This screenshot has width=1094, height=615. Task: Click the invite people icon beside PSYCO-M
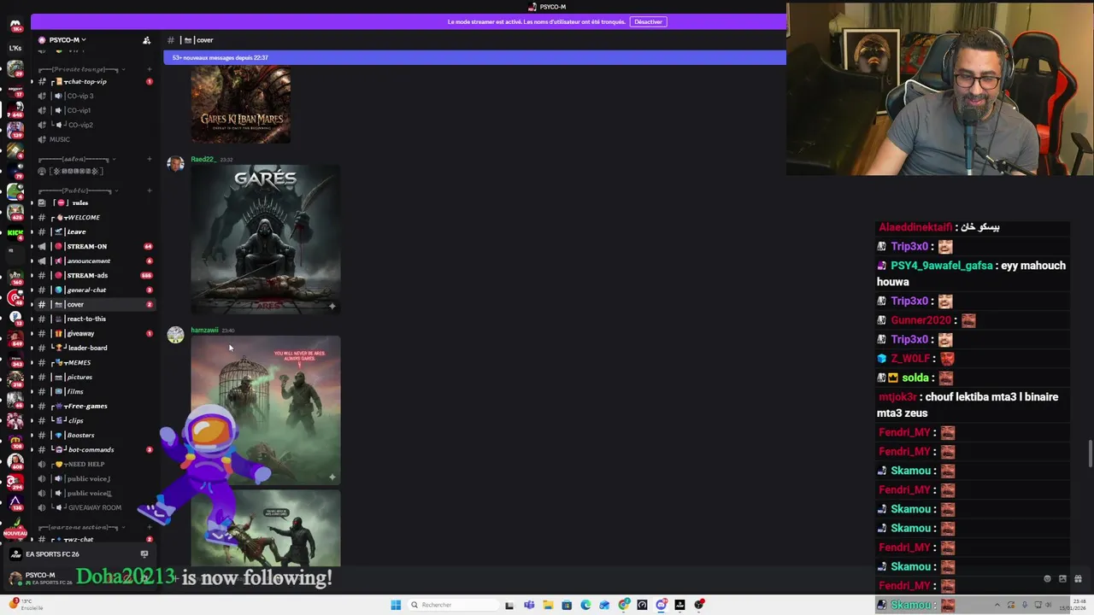coord(146,40)
